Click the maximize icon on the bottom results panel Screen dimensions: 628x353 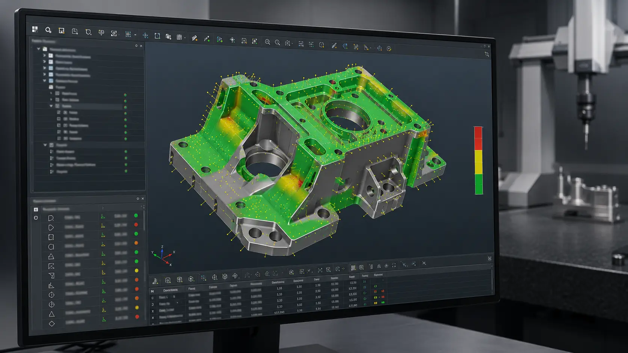coord(490,258)
